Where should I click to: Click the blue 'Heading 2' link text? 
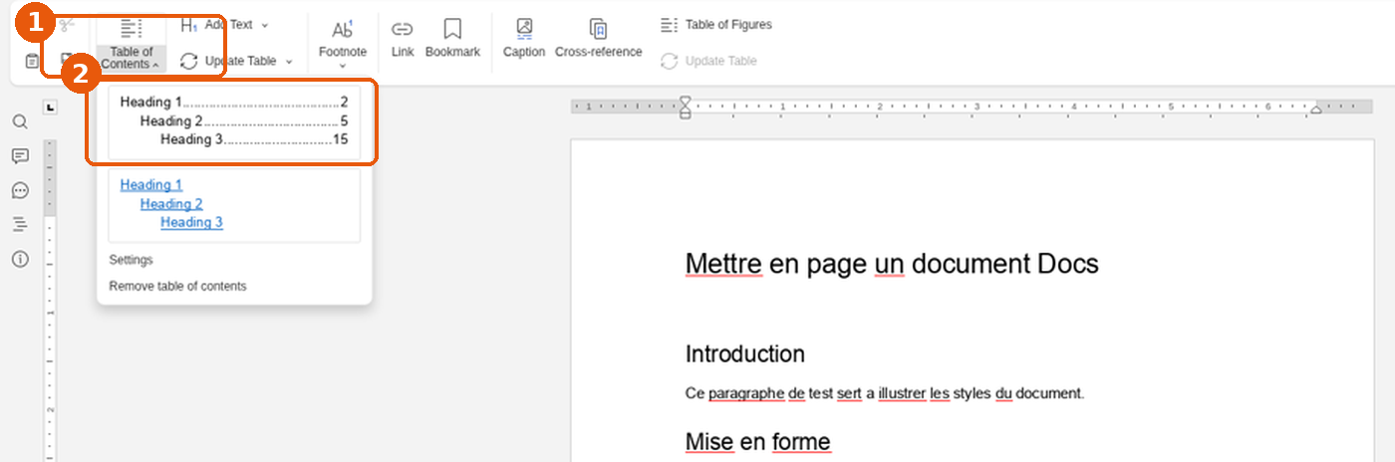click(x=171, y=203)
